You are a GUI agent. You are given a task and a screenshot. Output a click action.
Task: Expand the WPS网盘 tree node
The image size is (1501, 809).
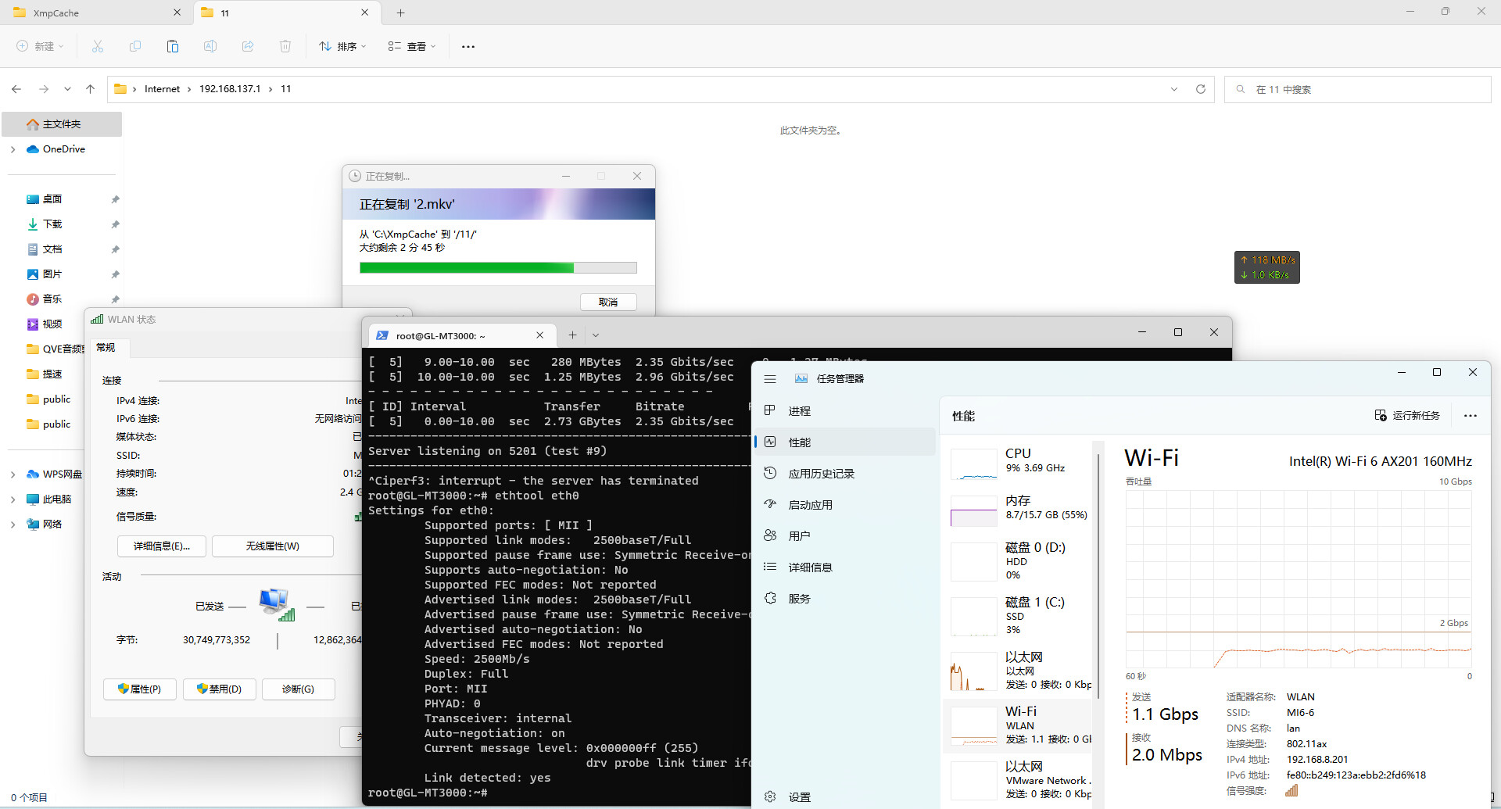coord(13,474)
